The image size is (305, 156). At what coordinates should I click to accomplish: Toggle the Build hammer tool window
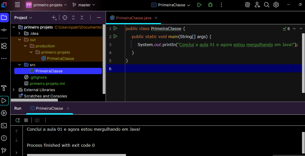point(4,88)
